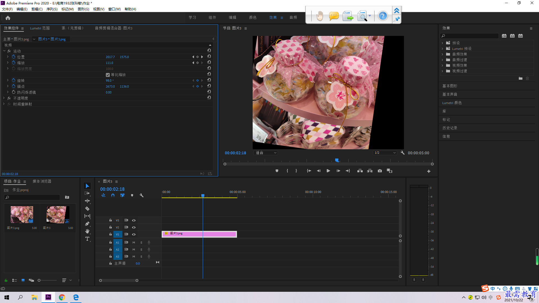Select the Hand tool in timeline toolbar
539x303 pixels.
click(87, 231)
